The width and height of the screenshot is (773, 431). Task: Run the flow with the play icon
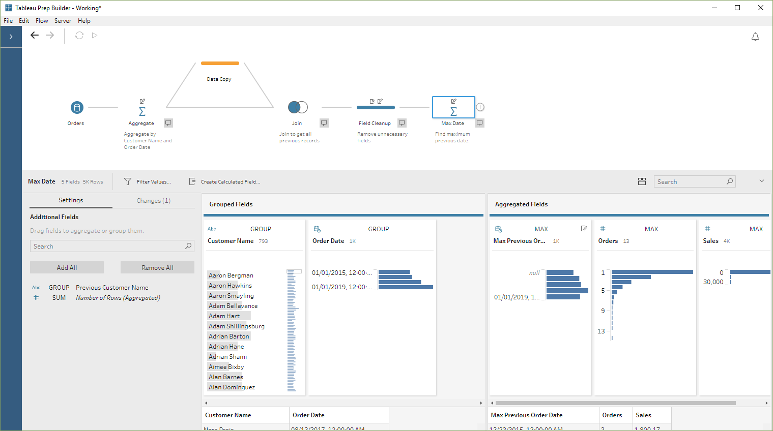tap(95, 36)
